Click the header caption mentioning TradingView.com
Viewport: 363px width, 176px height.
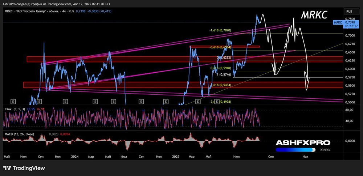coord(56,4)
